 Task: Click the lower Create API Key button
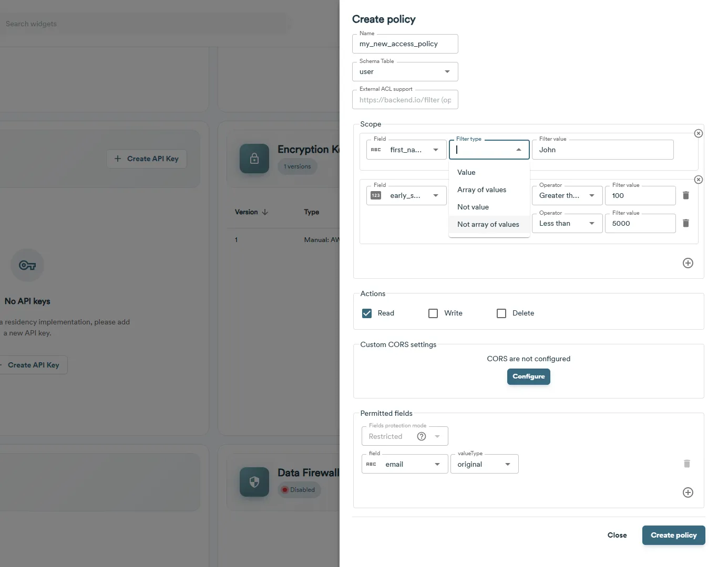point(33,365)
